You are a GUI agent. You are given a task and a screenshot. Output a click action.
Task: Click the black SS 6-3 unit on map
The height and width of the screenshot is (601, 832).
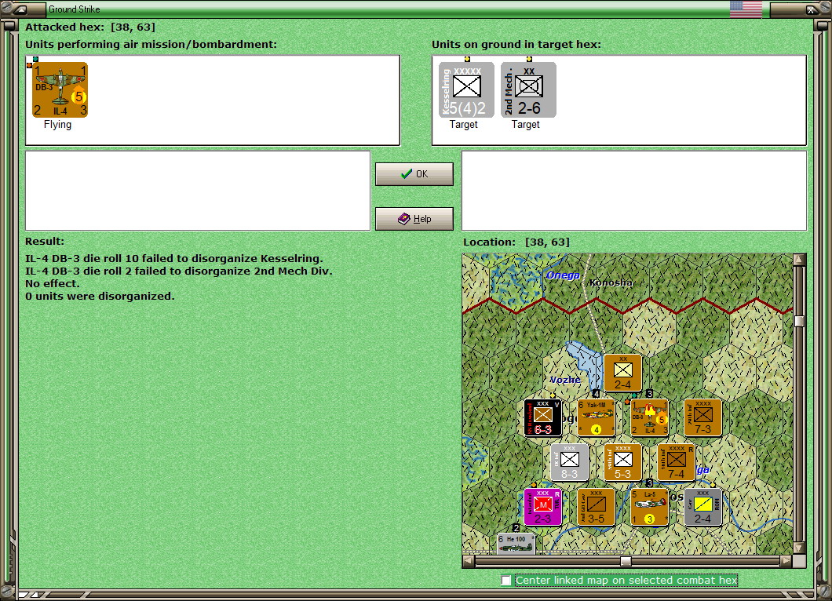[543, 417]
